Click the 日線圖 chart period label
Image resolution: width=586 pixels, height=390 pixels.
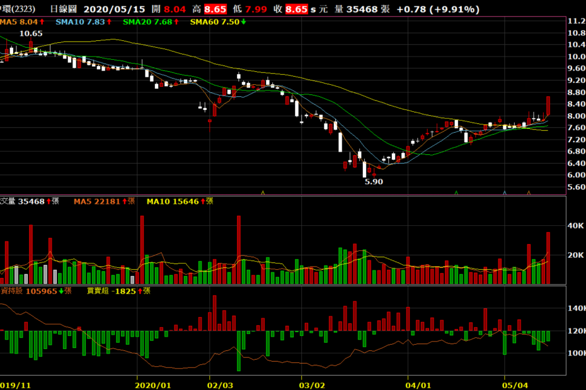click(x=63, y=9)
